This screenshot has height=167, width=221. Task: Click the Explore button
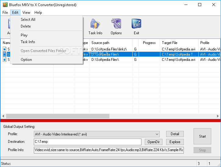(175, 142)
